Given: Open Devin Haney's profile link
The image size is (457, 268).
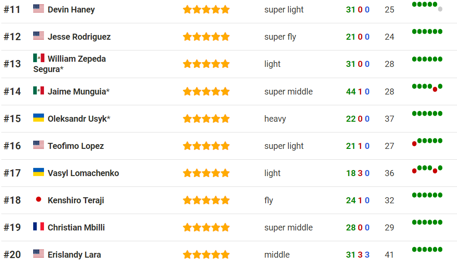Looking at the screenshot, I should (71, 9).
